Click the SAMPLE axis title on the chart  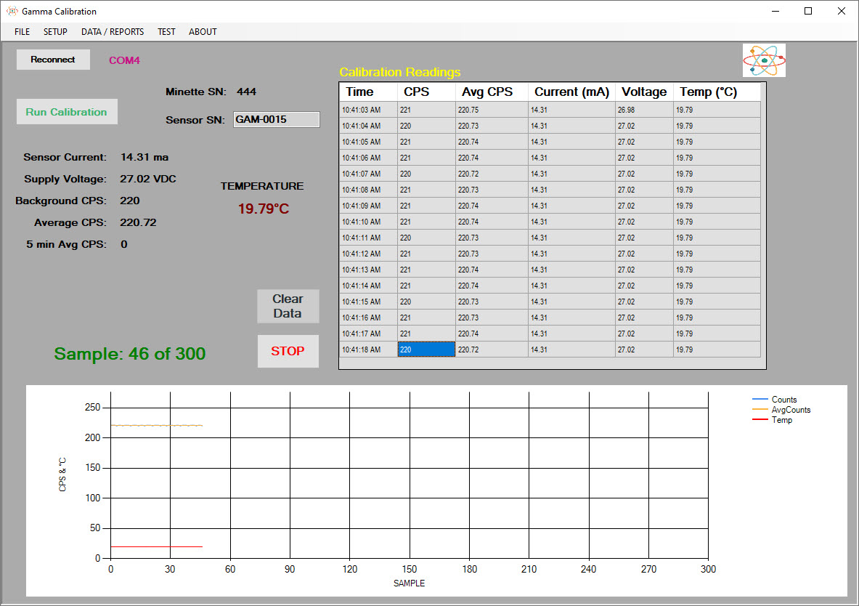[x=410, y=583]
